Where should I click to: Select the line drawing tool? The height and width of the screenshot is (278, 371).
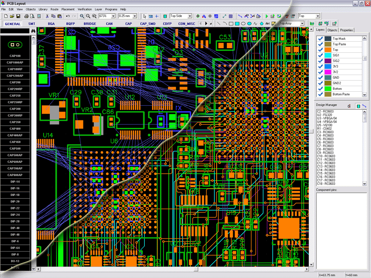pos(218,24)
